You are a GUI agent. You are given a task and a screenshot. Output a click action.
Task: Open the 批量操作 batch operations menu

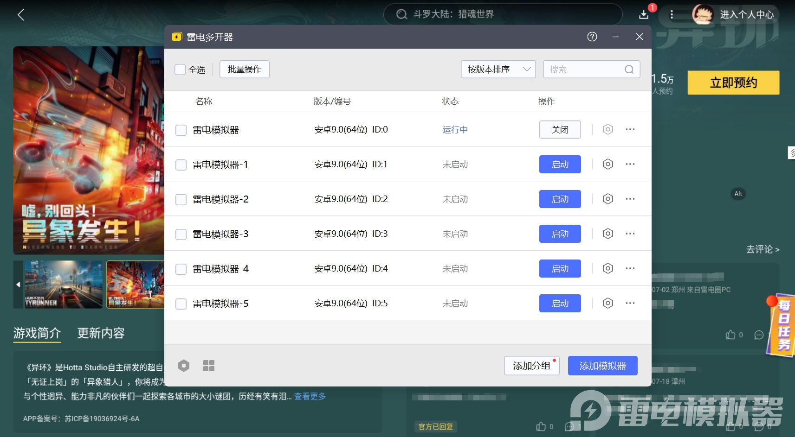click(x=244, y=70)
